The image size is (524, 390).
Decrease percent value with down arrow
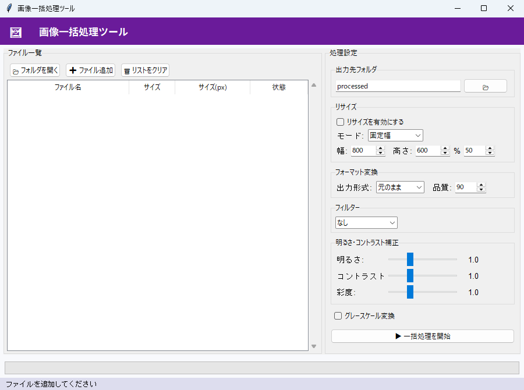pos(490,153)
